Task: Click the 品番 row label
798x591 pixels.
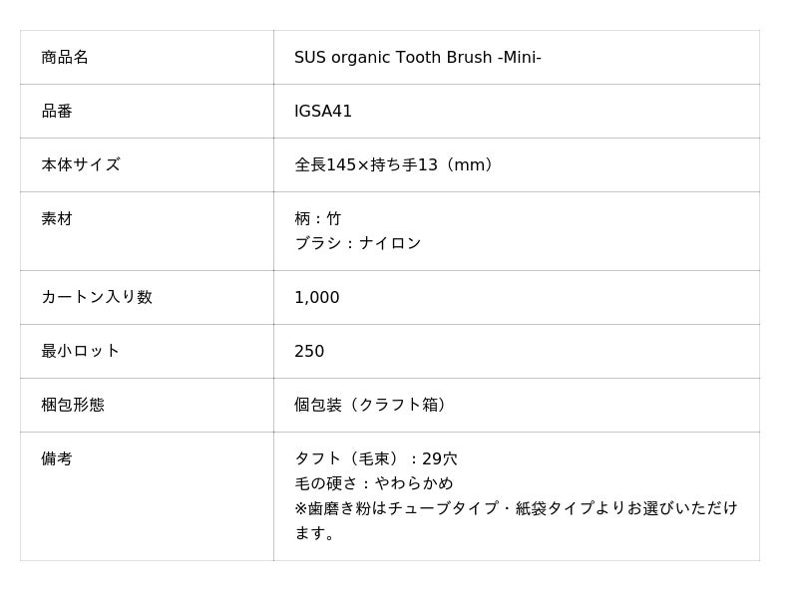Action: coord(57,112)
